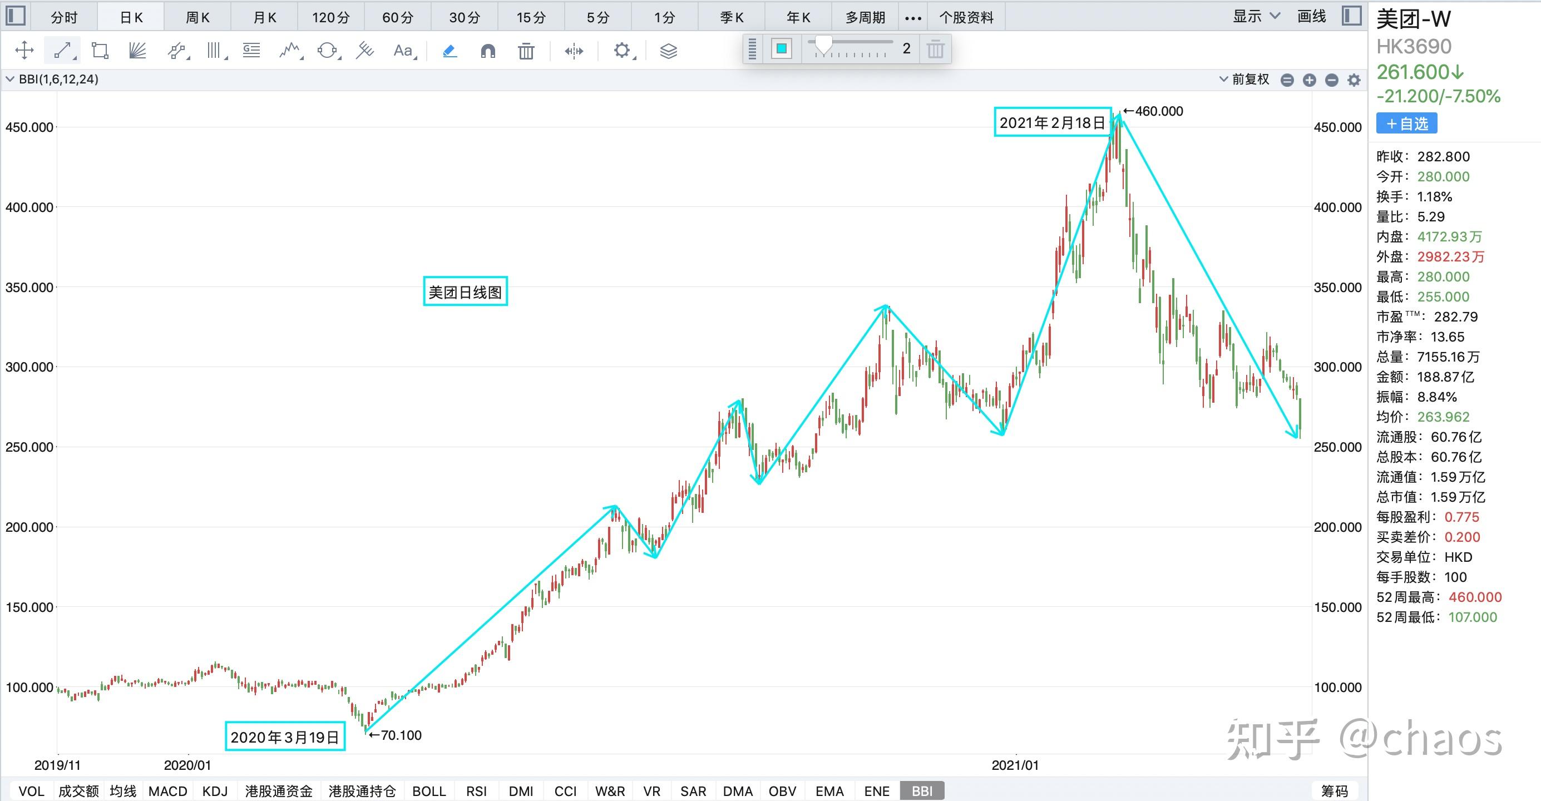The image size is (1541, 801).
Task: Click the blue eraser tool
Action: point(450,51)
